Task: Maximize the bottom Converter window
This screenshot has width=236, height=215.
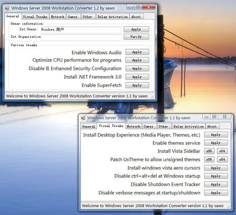Action: click(x=214, y=117)
